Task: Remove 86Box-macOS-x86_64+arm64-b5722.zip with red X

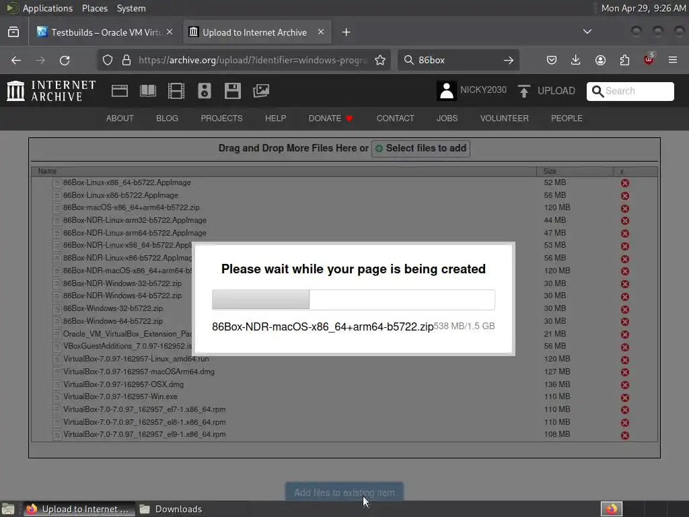Action: 625,209
